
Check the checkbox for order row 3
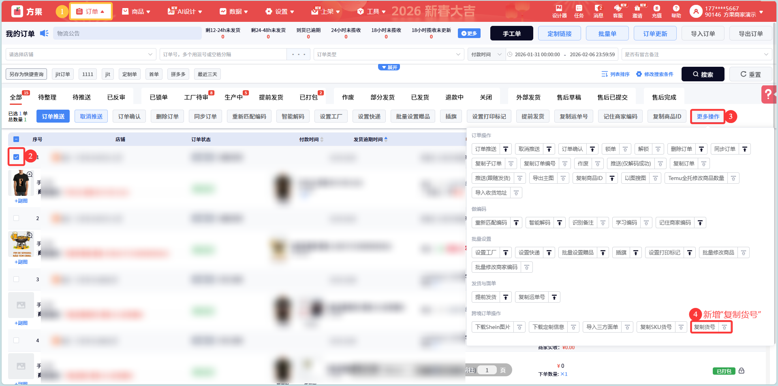[16, 279]
